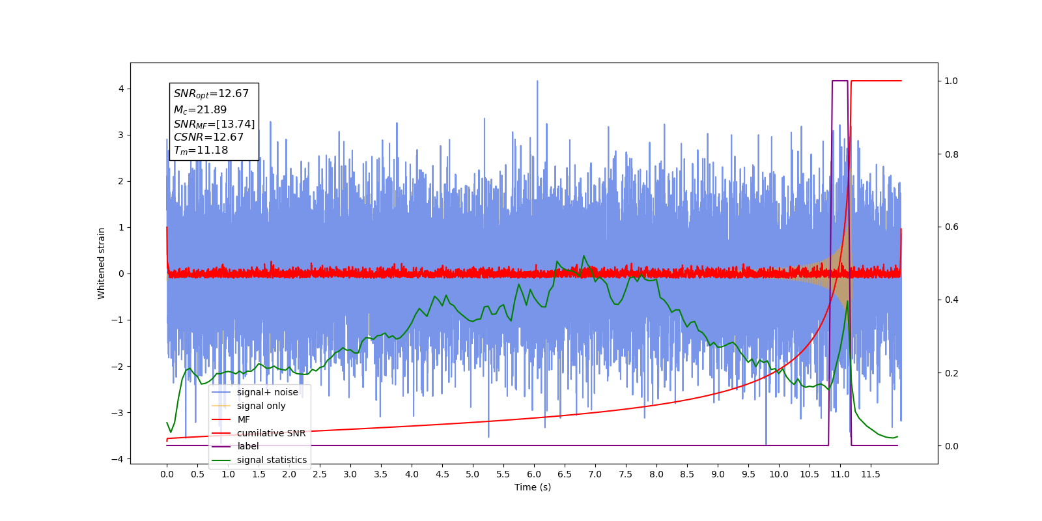Click the 5.5 tick on the time axis

[503, 474]
